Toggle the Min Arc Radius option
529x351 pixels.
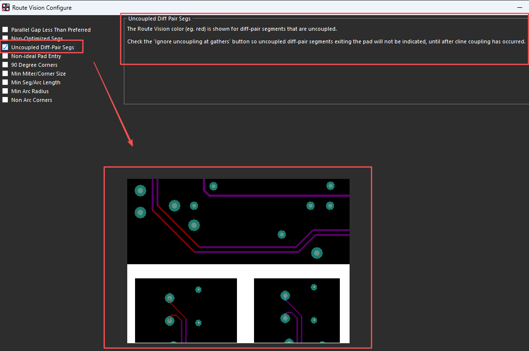[x=5, y=91]
